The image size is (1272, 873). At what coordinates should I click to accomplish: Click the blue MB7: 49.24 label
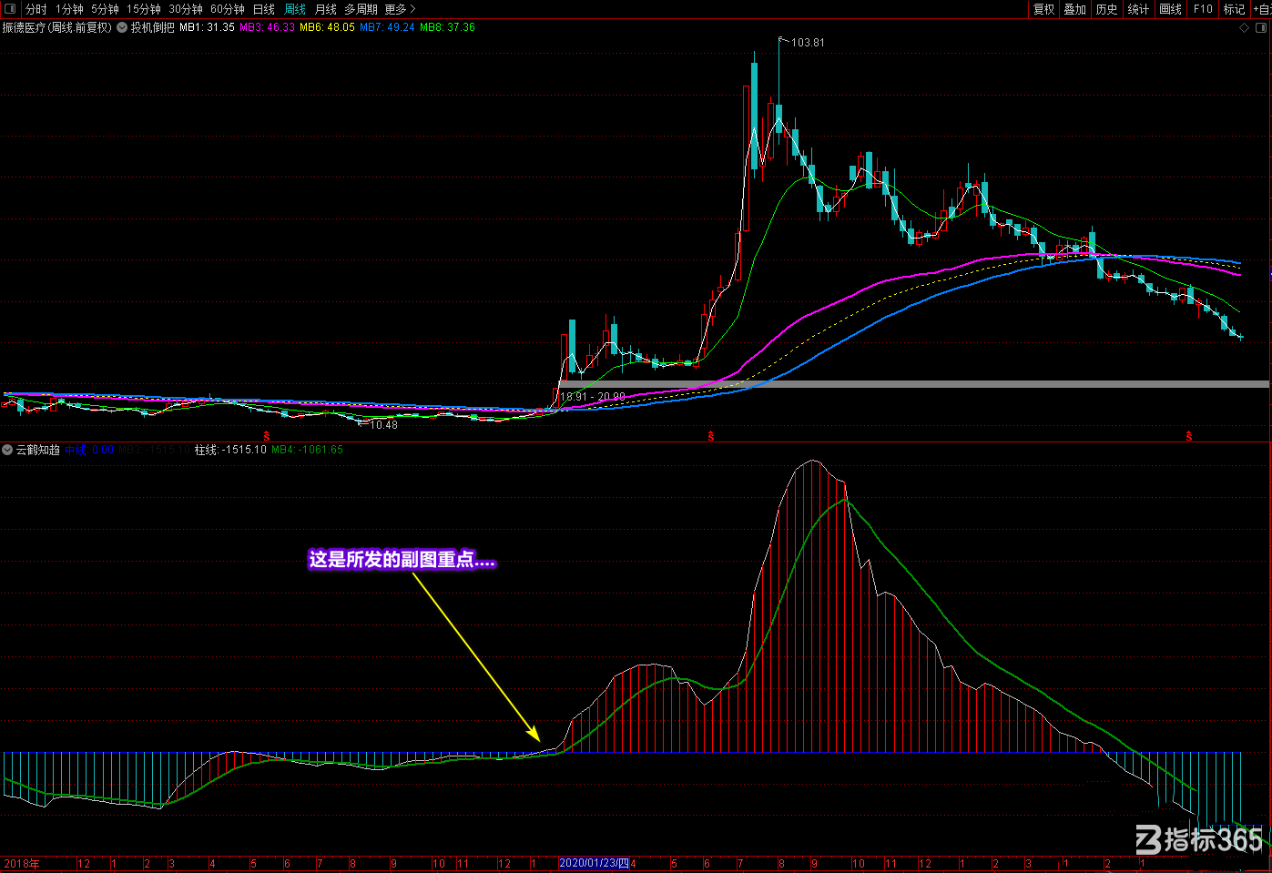click(x=387, y=27)
